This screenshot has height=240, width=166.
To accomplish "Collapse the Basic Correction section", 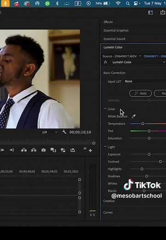I will coord(114,73).
